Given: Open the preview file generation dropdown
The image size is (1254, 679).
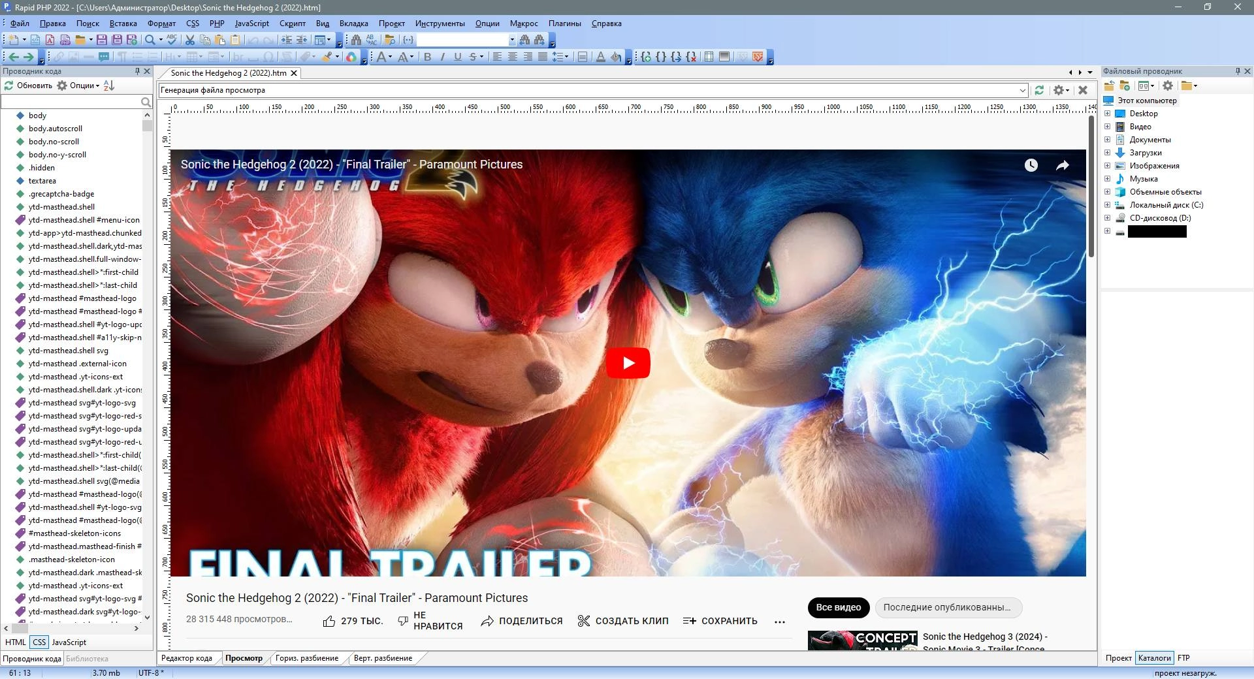Looking at the screenshot, I should (x=1022, y=90).
